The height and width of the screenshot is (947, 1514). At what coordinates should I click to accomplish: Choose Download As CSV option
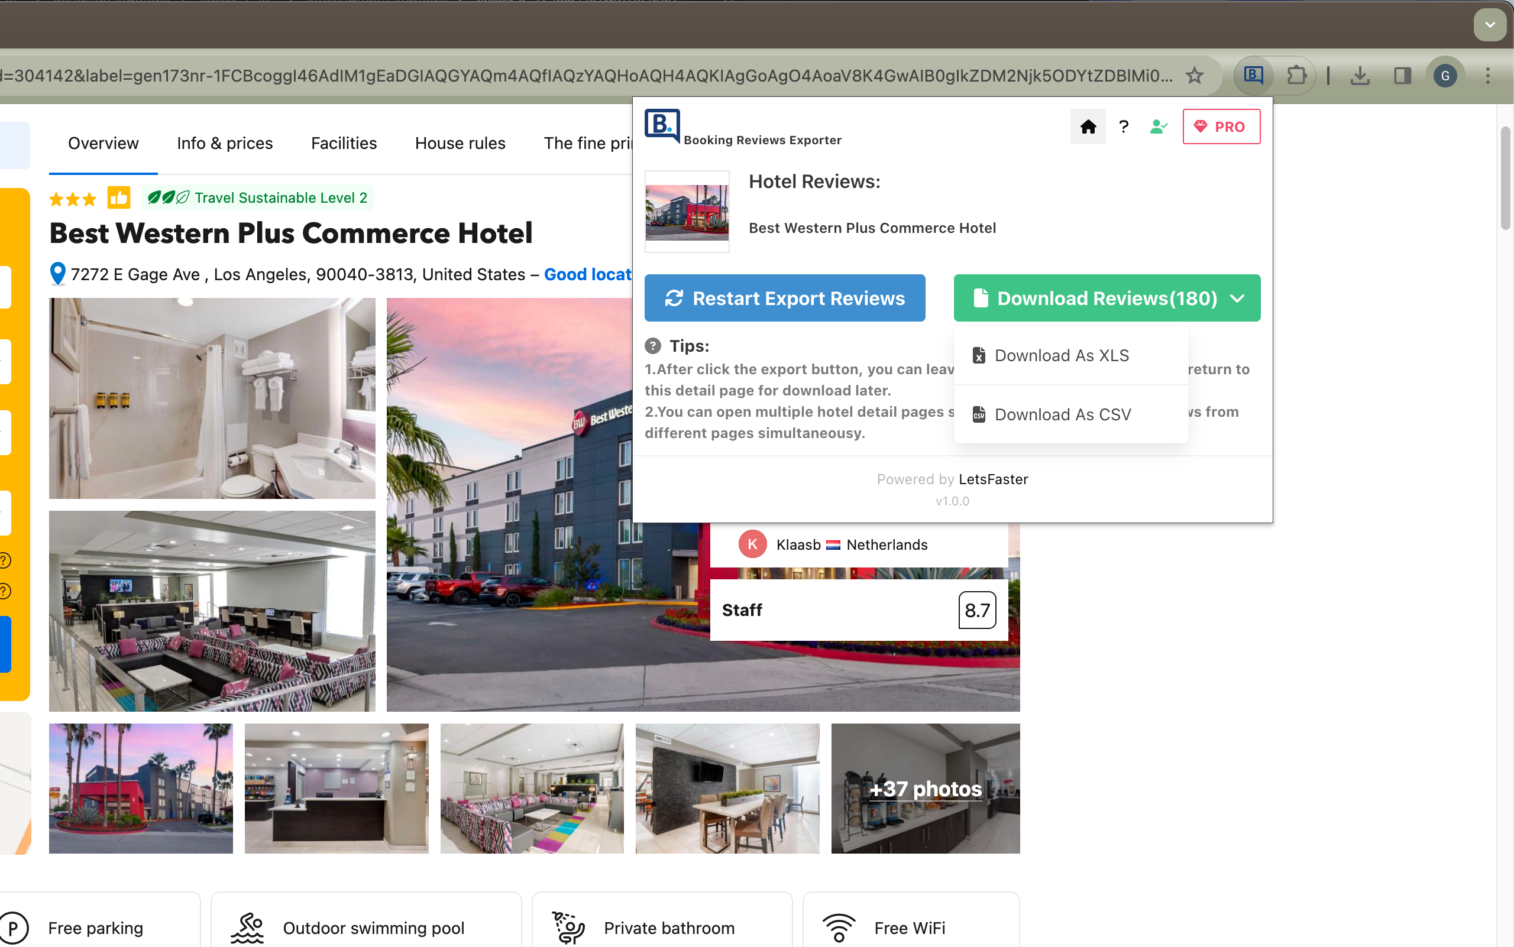pos(1062,414)
